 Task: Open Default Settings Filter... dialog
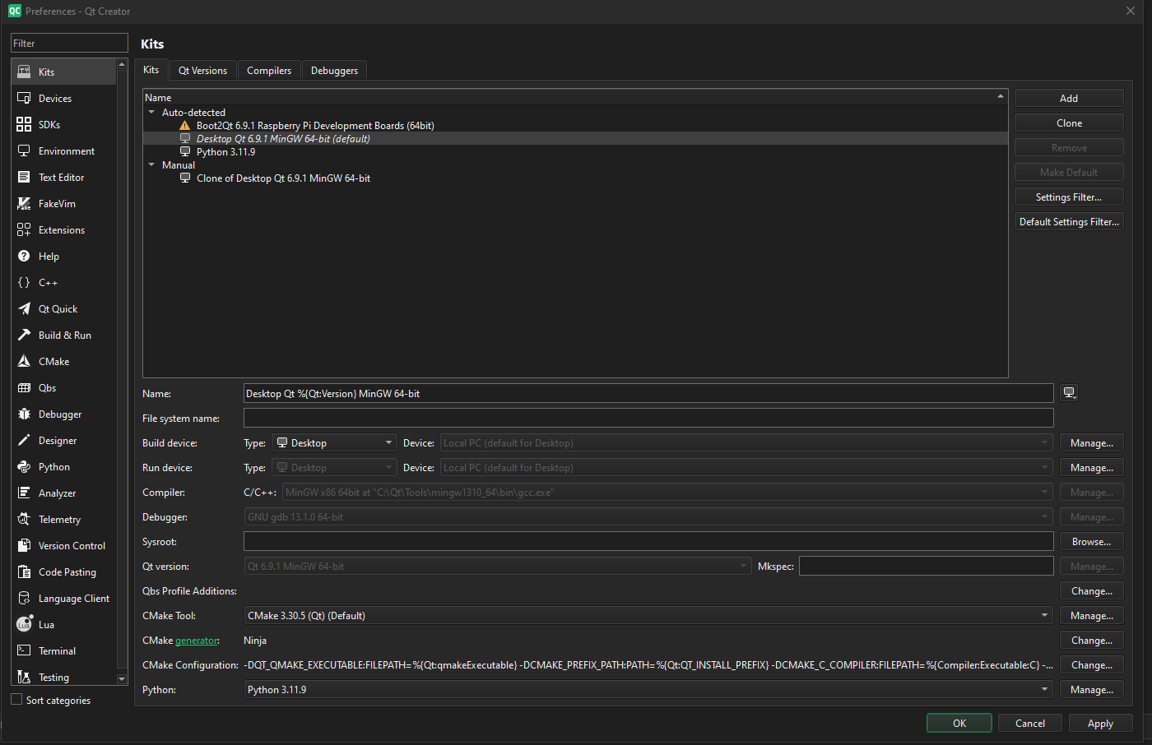[1069, 221]
